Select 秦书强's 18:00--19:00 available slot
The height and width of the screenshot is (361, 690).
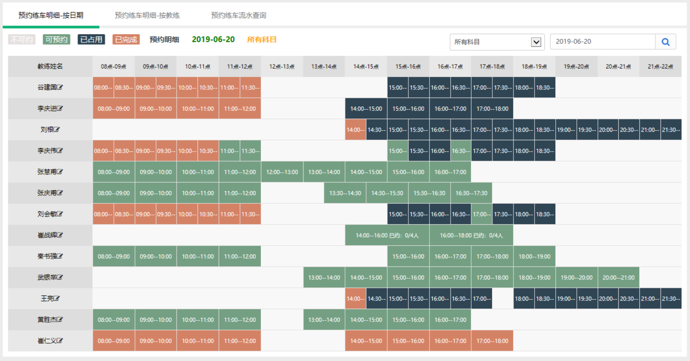click(534, 256)
